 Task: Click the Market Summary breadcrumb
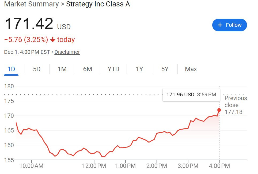click(x=31, y=4)
